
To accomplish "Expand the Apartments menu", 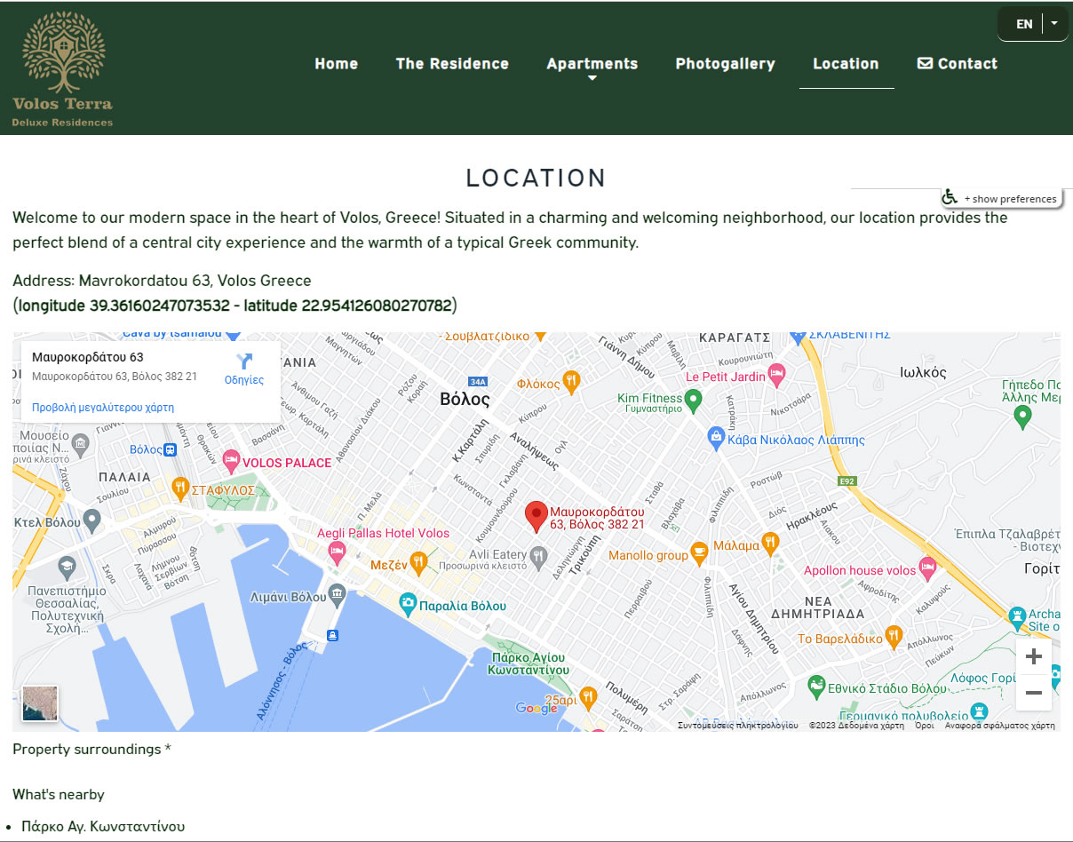I will click(592, 64).
